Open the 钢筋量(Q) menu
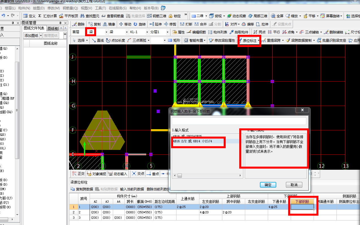Screen dimensions: 360x225 70,8
